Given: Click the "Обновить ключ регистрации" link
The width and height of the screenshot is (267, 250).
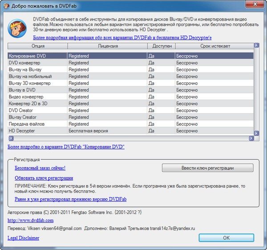Looking at the screenshot, I should click(44, 178).
